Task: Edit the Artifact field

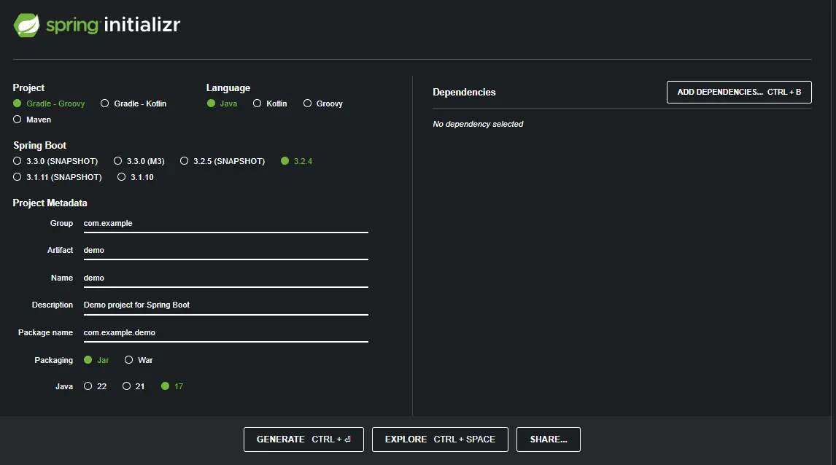Action: [x=226, y=251]
